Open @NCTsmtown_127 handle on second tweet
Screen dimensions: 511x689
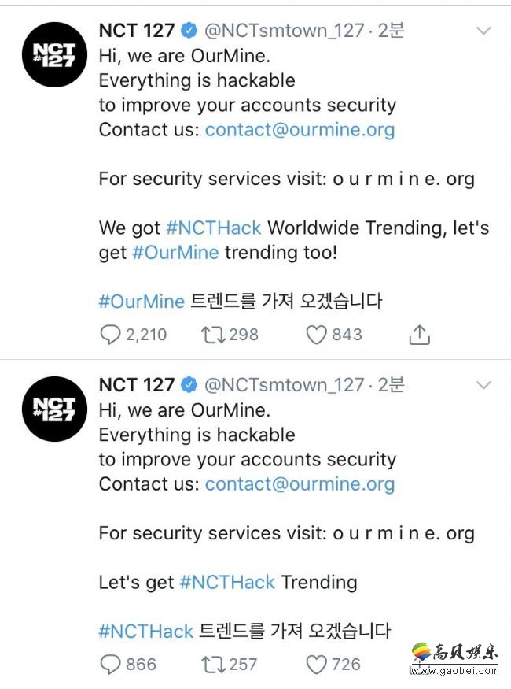click(x=285, y=385)
